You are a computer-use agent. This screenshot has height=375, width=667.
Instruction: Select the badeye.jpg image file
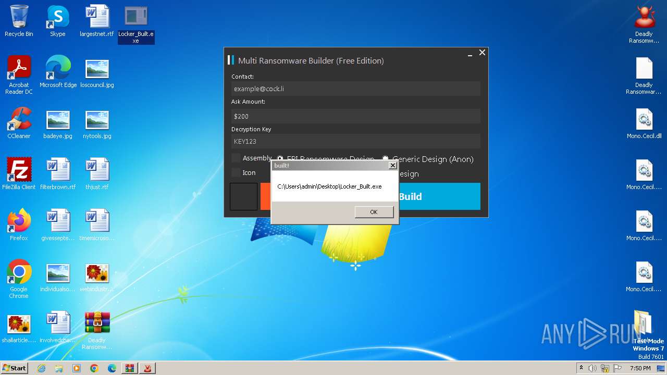click(x=58, y=124)
